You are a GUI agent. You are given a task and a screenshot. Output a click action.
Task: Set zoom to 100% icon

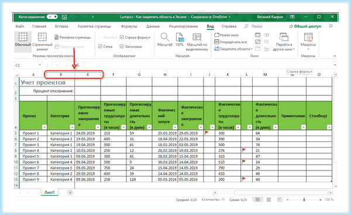(x=180, y=40)
